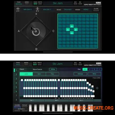This screenshot has width=115, height=115.
Task: Open the Wave Dance patch selector
Action: coord(37,70)
